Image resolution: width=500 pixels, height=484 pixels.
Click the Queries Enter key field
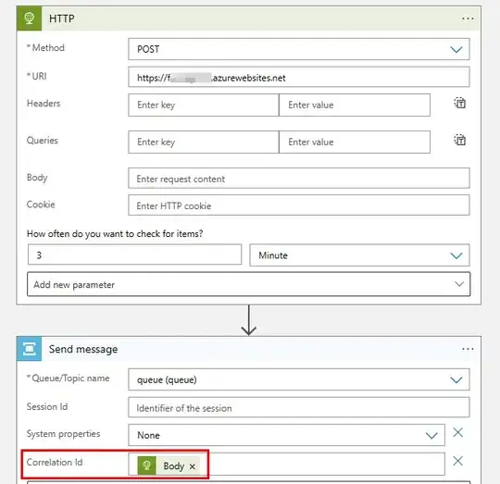pos(204,142)
